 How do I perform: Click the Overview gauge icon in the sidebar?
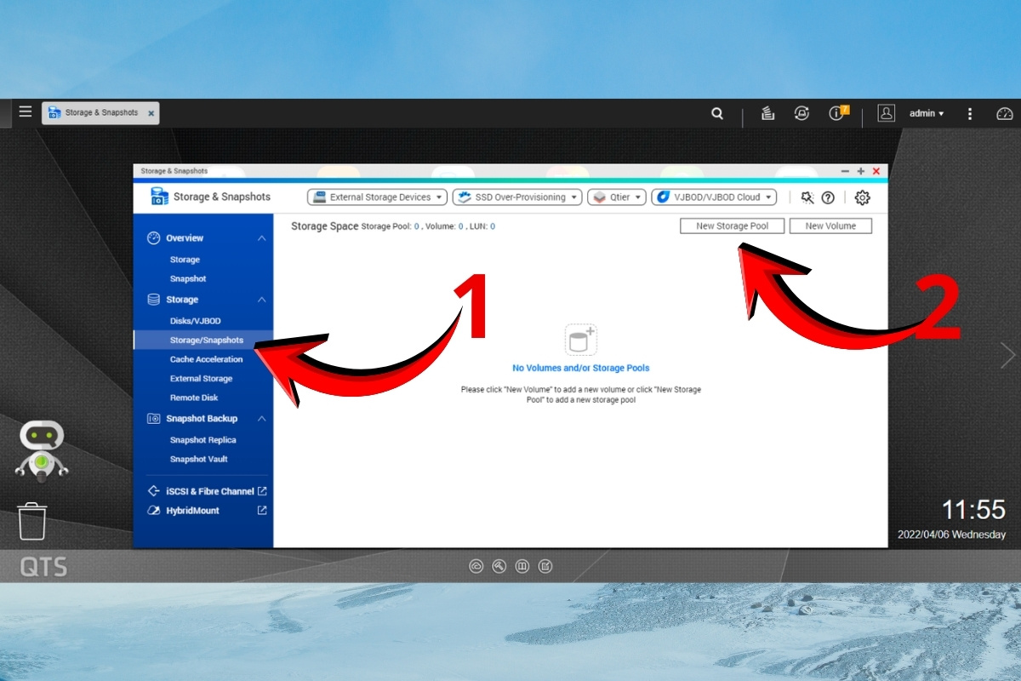(154, 238)
